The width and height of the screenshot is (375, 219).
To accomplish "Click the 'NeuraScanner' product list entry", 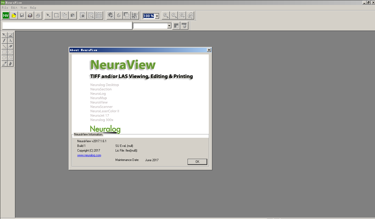I will click(x=102, y=107).
